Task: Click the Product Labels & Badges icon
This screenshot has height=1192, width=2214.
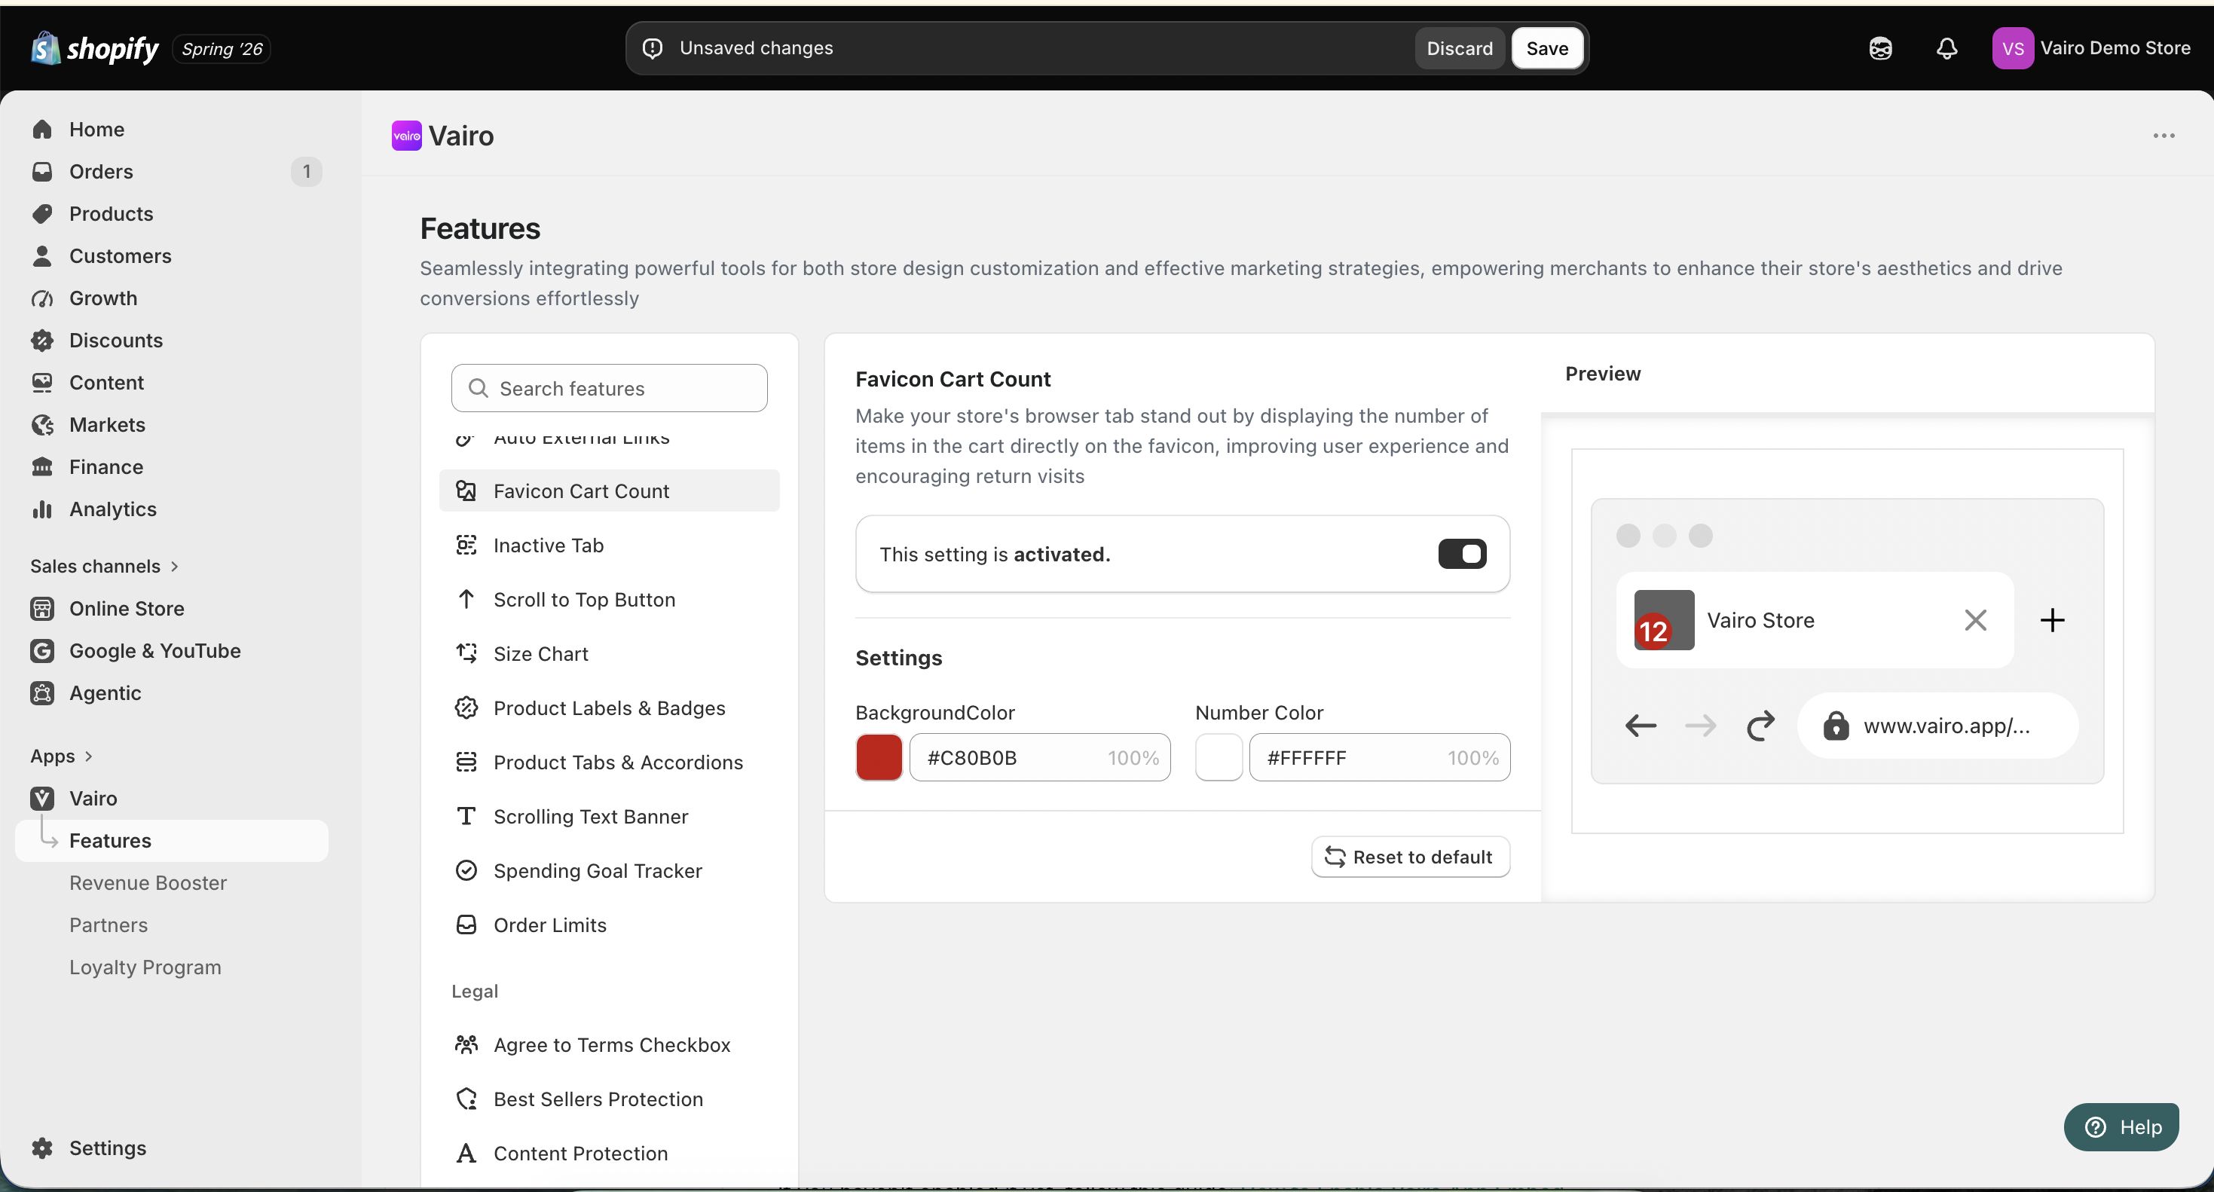Action: [466, 708]
